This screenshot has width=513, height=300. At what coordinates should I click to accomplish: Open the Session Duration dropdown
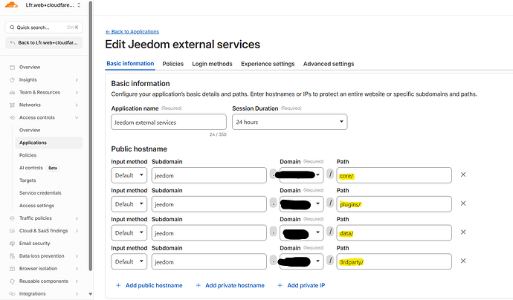pos(289,122)
